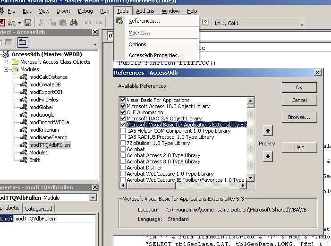Click the Paste toolbar icon
The height and width of the screenshot is (246, 331).
63,23
